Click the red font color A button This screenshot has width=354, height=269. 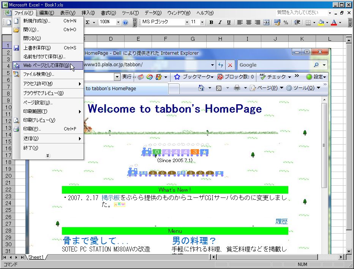click(334, 22)
